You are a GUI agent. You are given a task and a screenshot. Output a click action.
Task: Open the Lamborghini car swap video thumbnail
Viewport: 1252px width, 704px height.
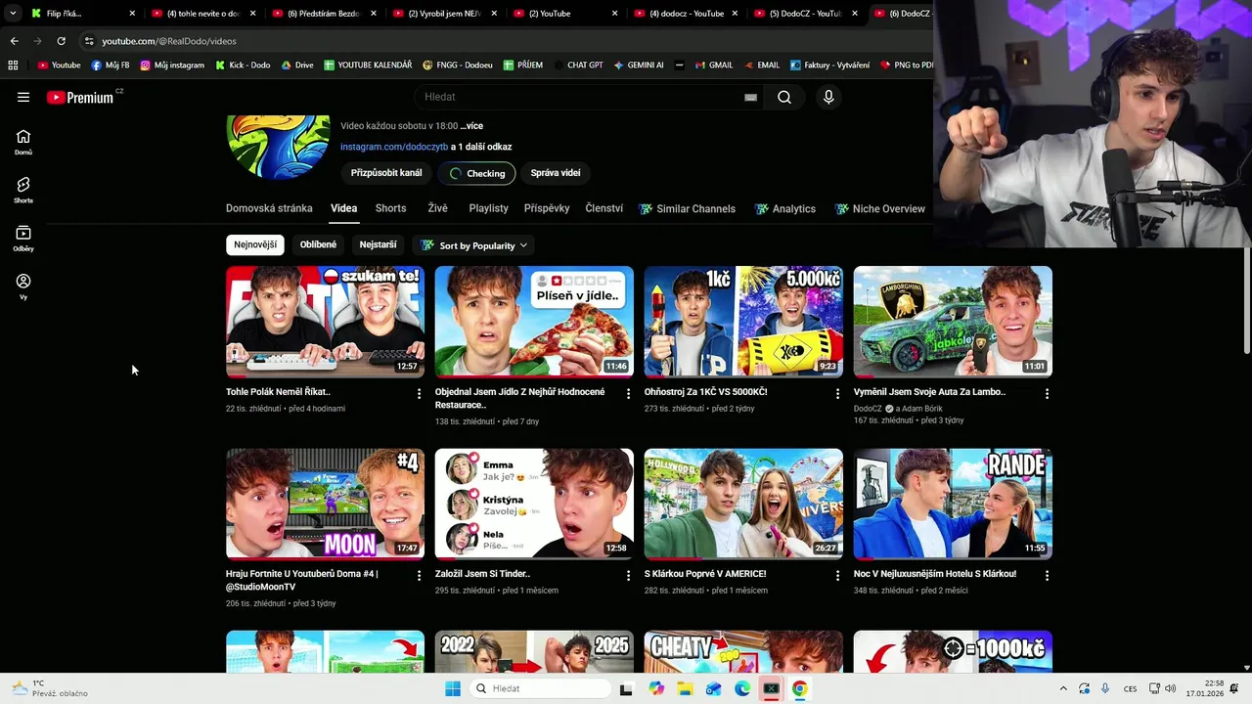pos(953,322)
